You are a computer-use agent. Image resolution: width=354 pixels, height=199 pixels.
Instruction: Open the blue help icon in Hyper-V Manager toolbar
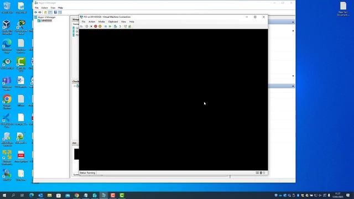[x=55, y=12]
